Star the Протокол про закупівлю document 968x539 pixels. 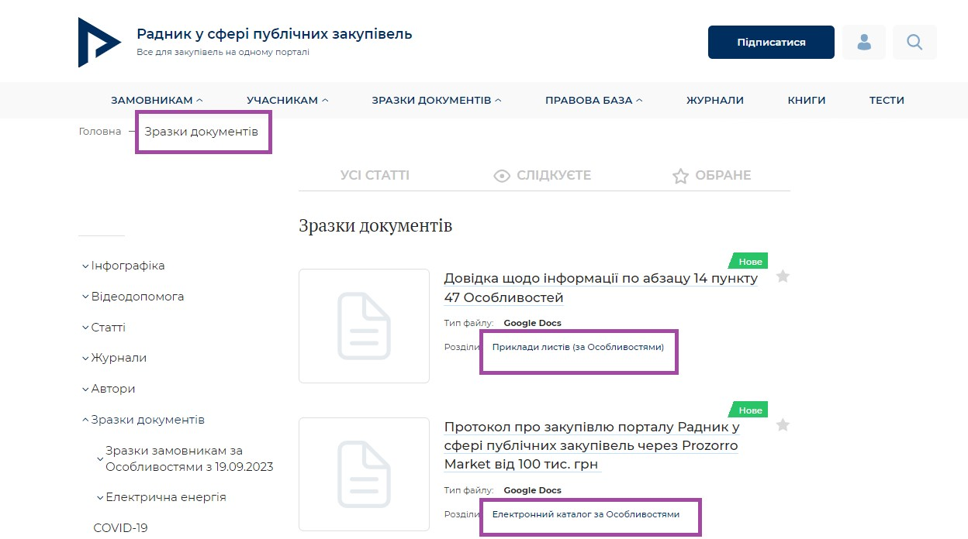click(x=783, y=425)
